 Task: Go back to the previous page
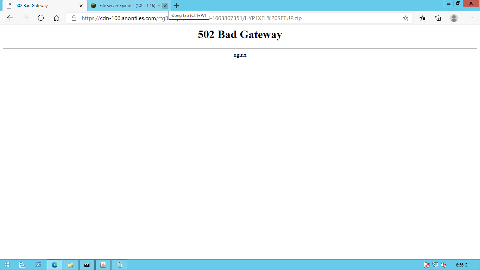(10, 18)
